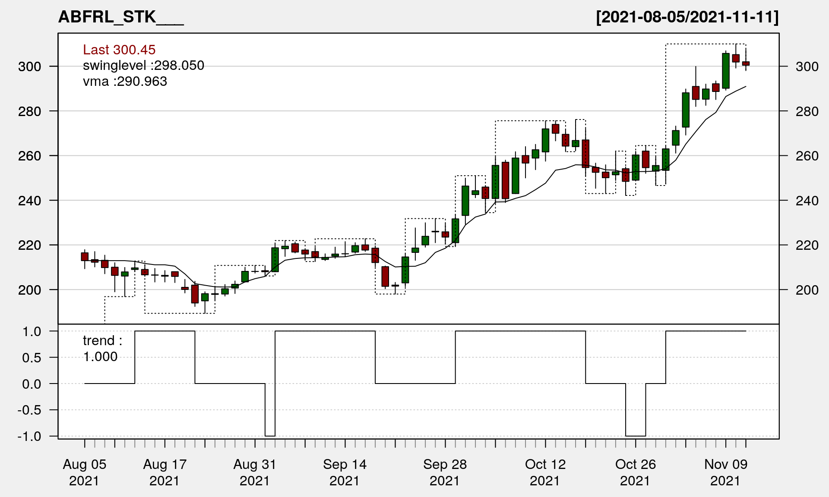
Task: Select the Oct 26 2021 axis label
Action: [635, 472]
